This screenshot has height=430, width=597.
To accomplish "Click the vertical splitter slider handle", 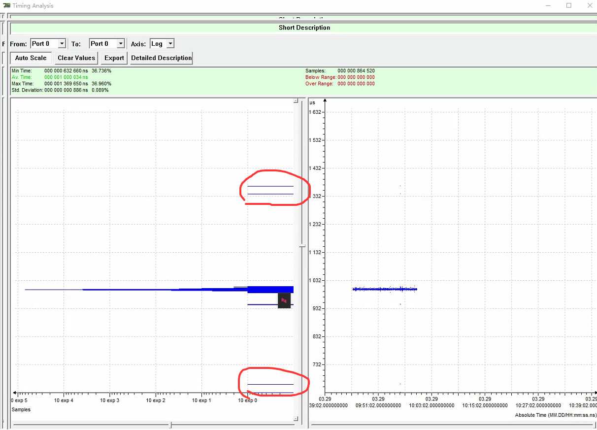I will (x=302, y=245).
